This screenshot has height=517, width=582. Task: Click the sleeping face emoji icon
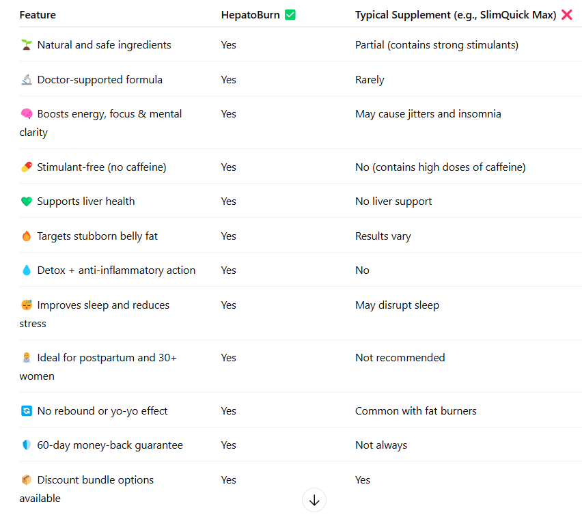(27, 305)
